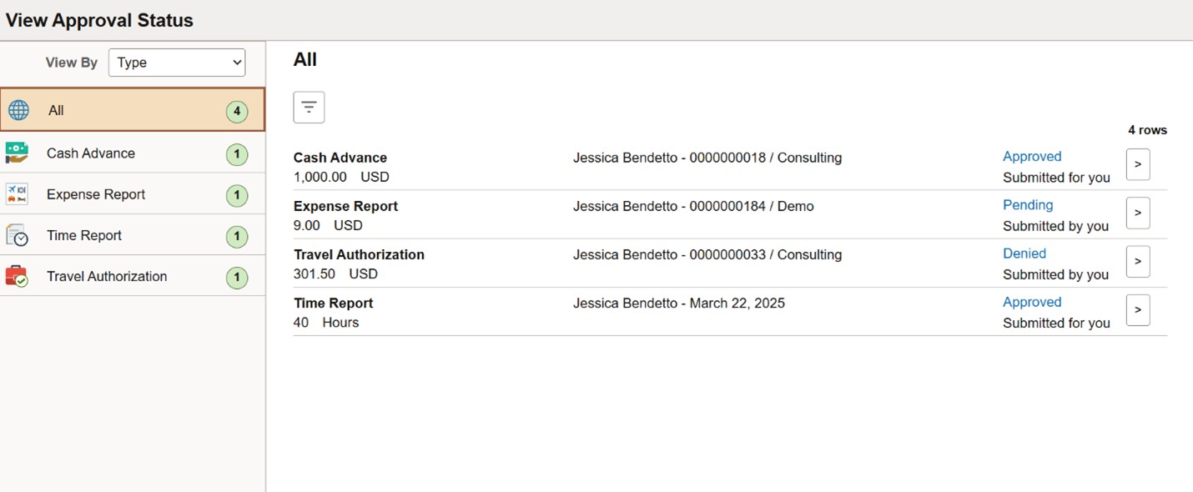Expand the Expense Report row details arrow
Screen dimensions: 1193x492
[x=1138, y=213]
